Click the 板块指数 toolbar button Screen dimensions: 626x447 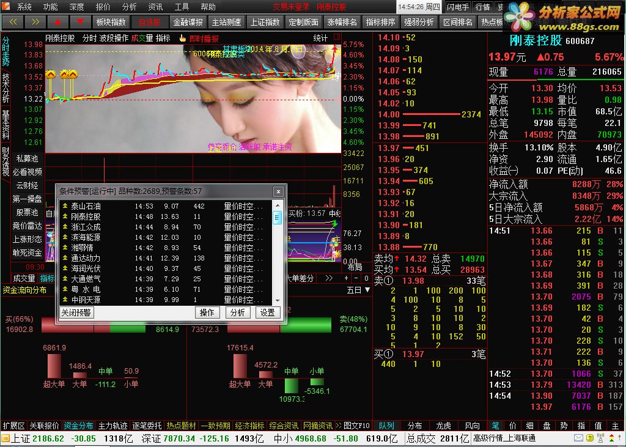[x=111, y=22]
